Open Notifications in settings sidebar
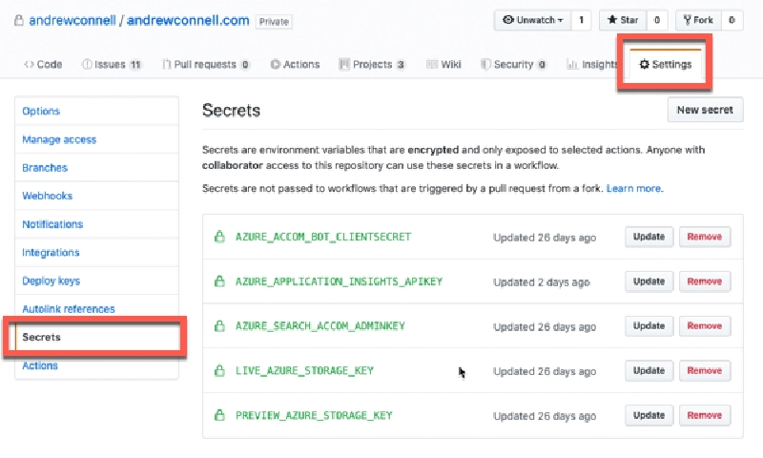 tap(97, 224)
